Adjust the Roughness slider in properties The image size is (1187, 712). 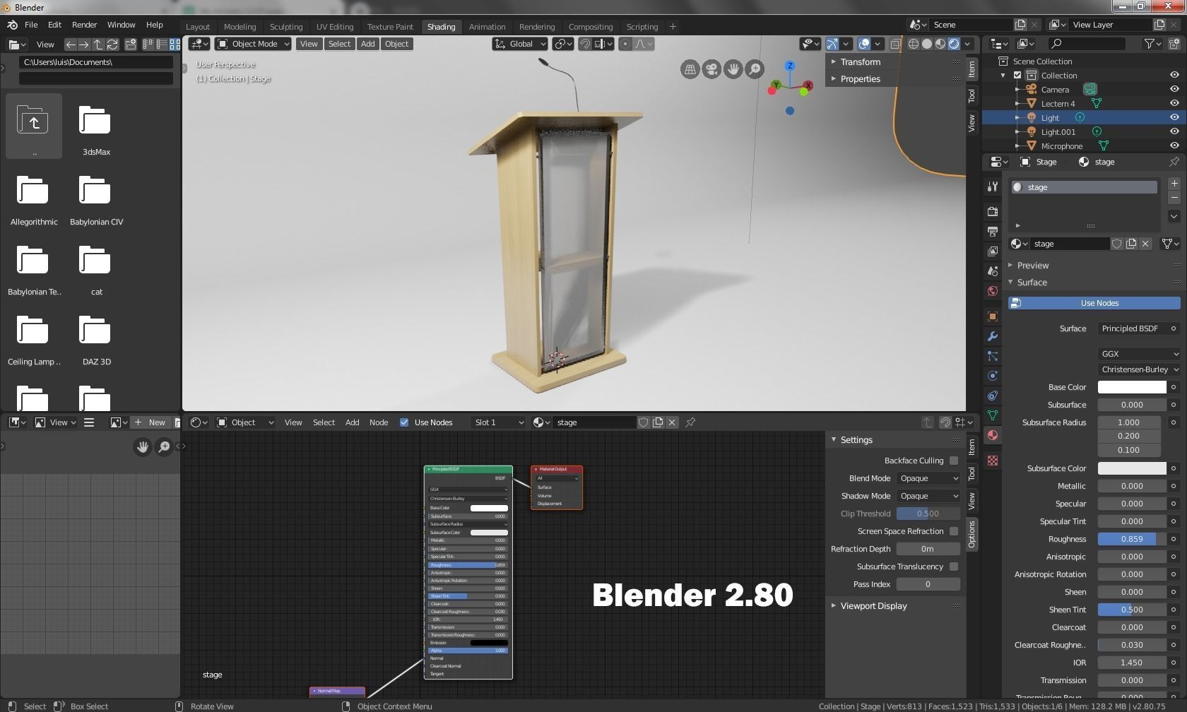1132,539
